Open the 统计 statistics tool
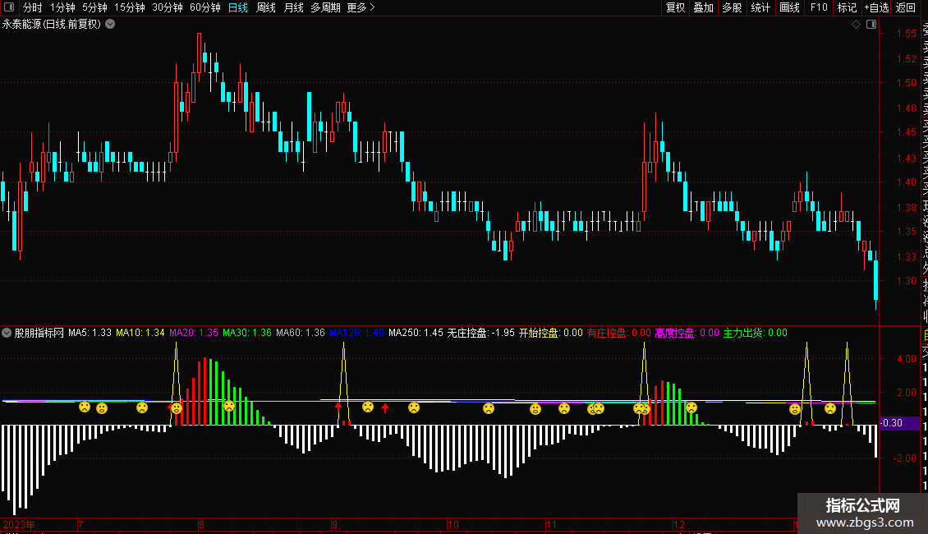 pyautogui.click(x=760, y=7)
